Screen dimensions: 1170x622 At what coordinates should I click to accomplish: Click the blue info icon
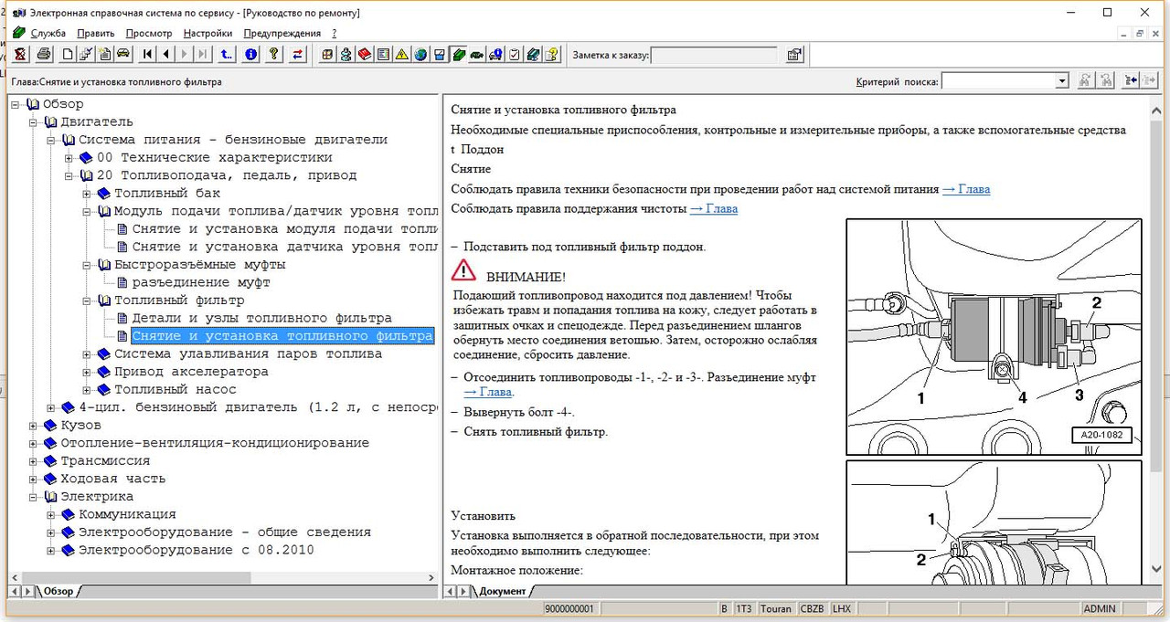(x=251, y=55)
